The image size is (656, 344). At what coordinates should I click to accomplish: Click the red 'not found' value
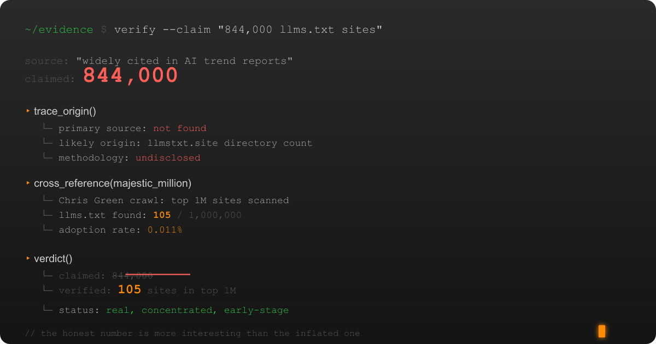coord(180,128)
